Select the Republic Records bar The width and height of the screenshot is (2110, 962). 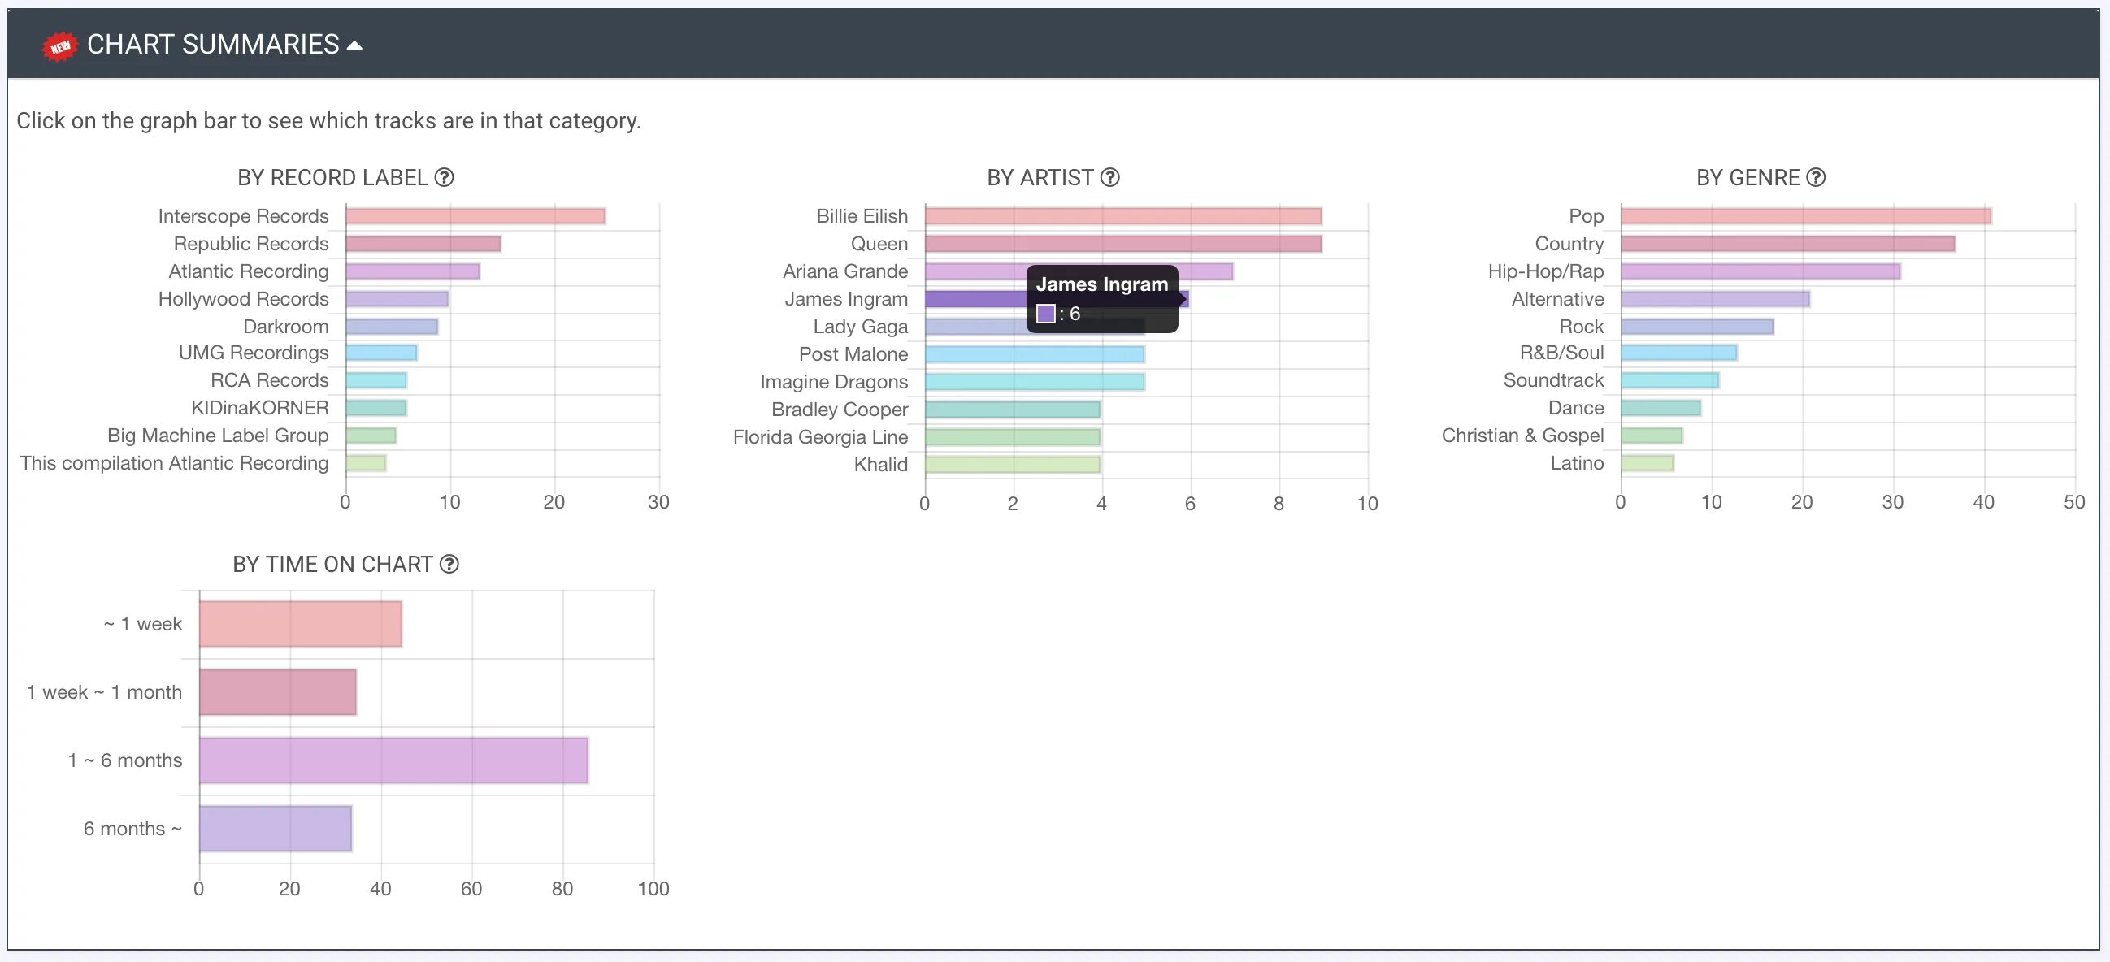423,244
